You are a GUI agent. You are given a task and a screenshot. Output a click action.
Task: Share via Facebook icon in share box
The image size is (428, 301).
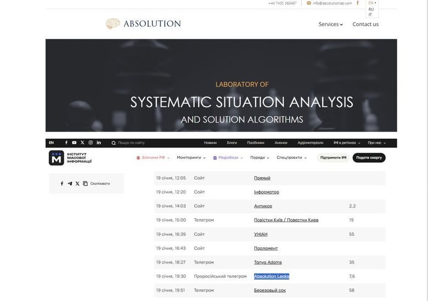[x=62, y=184]
